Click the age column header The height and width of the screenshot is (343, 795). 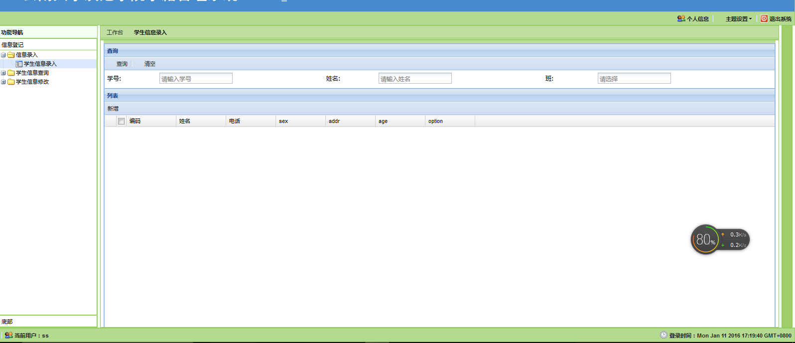(x=400, y=121)
